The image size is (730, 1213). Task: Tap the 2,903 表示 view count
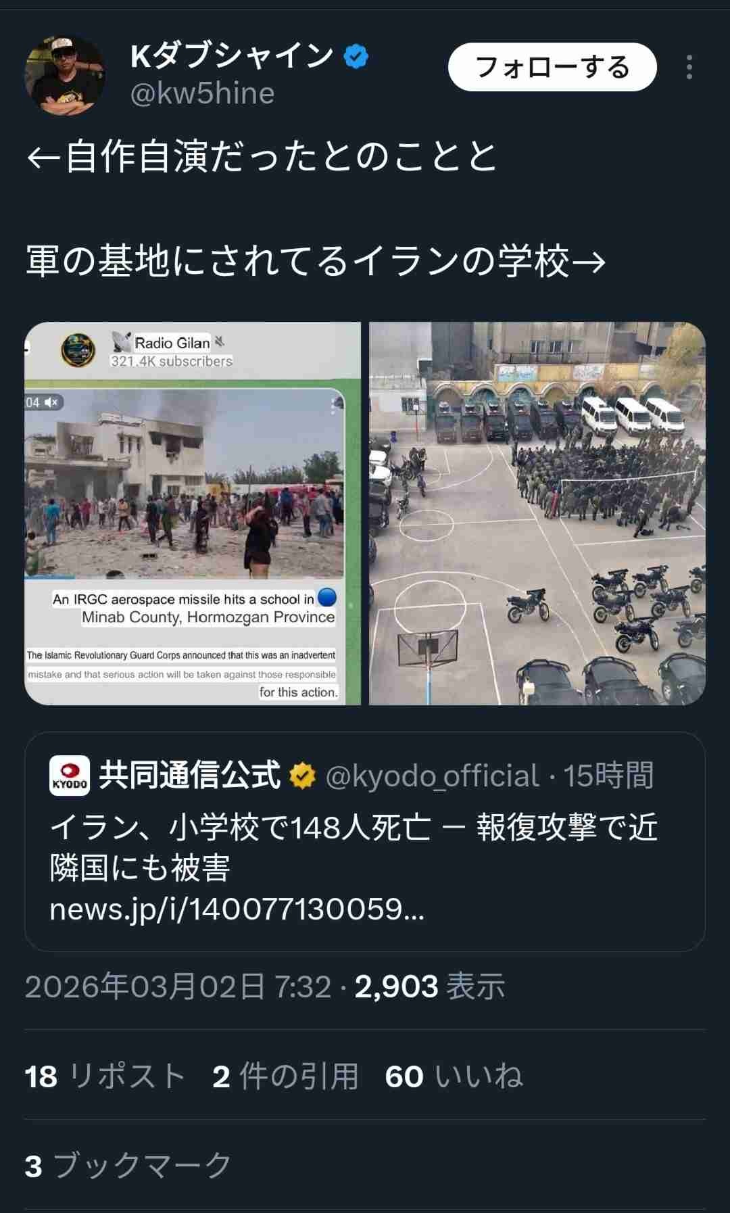pos(430,986)
